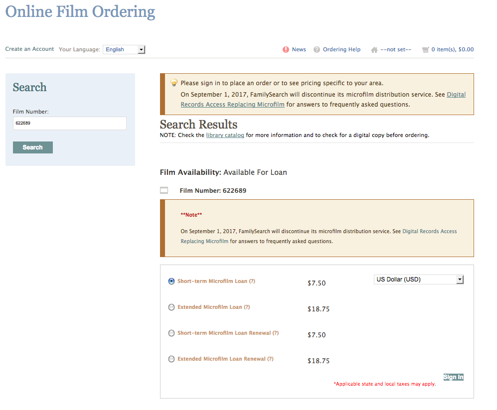Select Extended Microfilm Loan radio button
Screen dimensions: 497x410
tap(171, 307)
